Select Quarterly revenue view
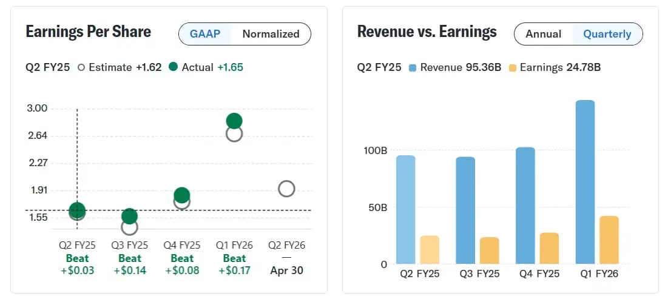The width and height of the screenshot is (665, 299). pos(607,34)
